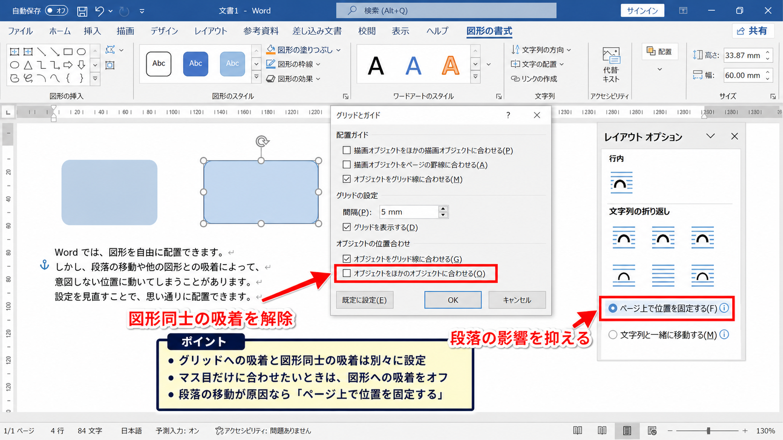Viewport: 783px width, 440px height.
Task: Switch to read mode view icon
Action: coord(577,431)
